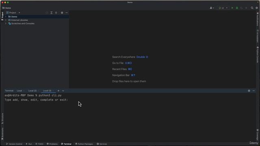Toggle the Bookmarks side tool window

click(x=2, y=134)
